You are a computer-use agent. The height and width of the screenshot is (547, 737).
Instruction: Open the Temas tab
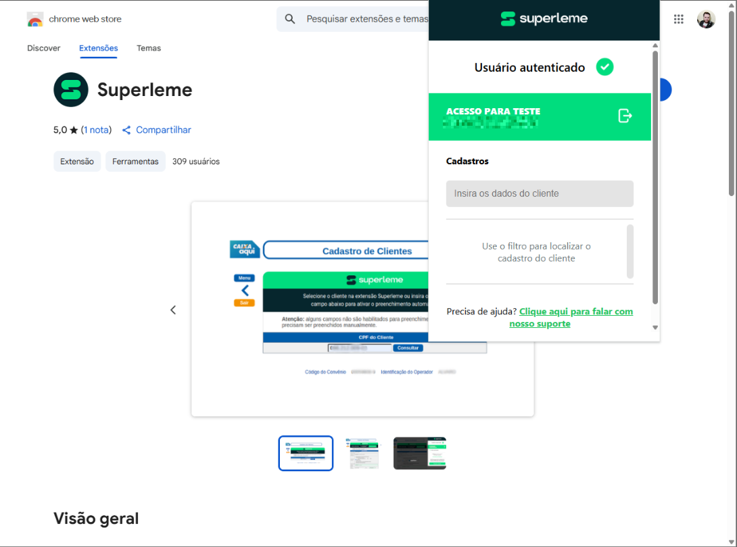point(149,48)
